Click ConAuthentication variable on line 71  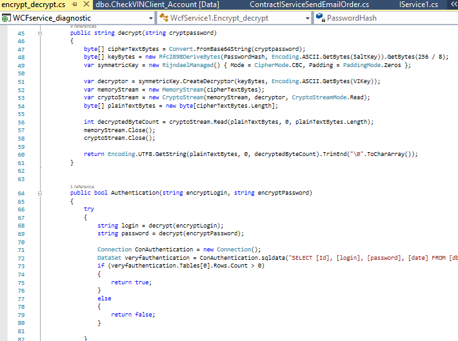point(164,249)
